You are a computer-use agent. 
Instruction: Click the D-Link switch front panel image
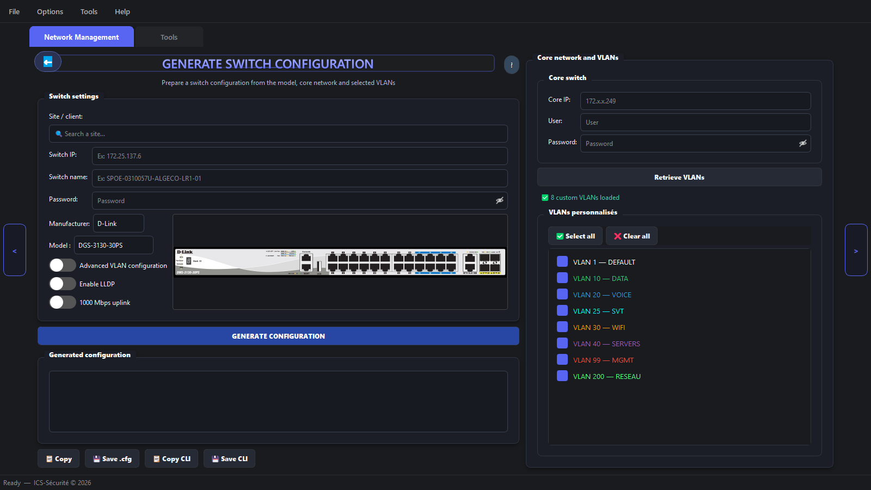(340, 262)
